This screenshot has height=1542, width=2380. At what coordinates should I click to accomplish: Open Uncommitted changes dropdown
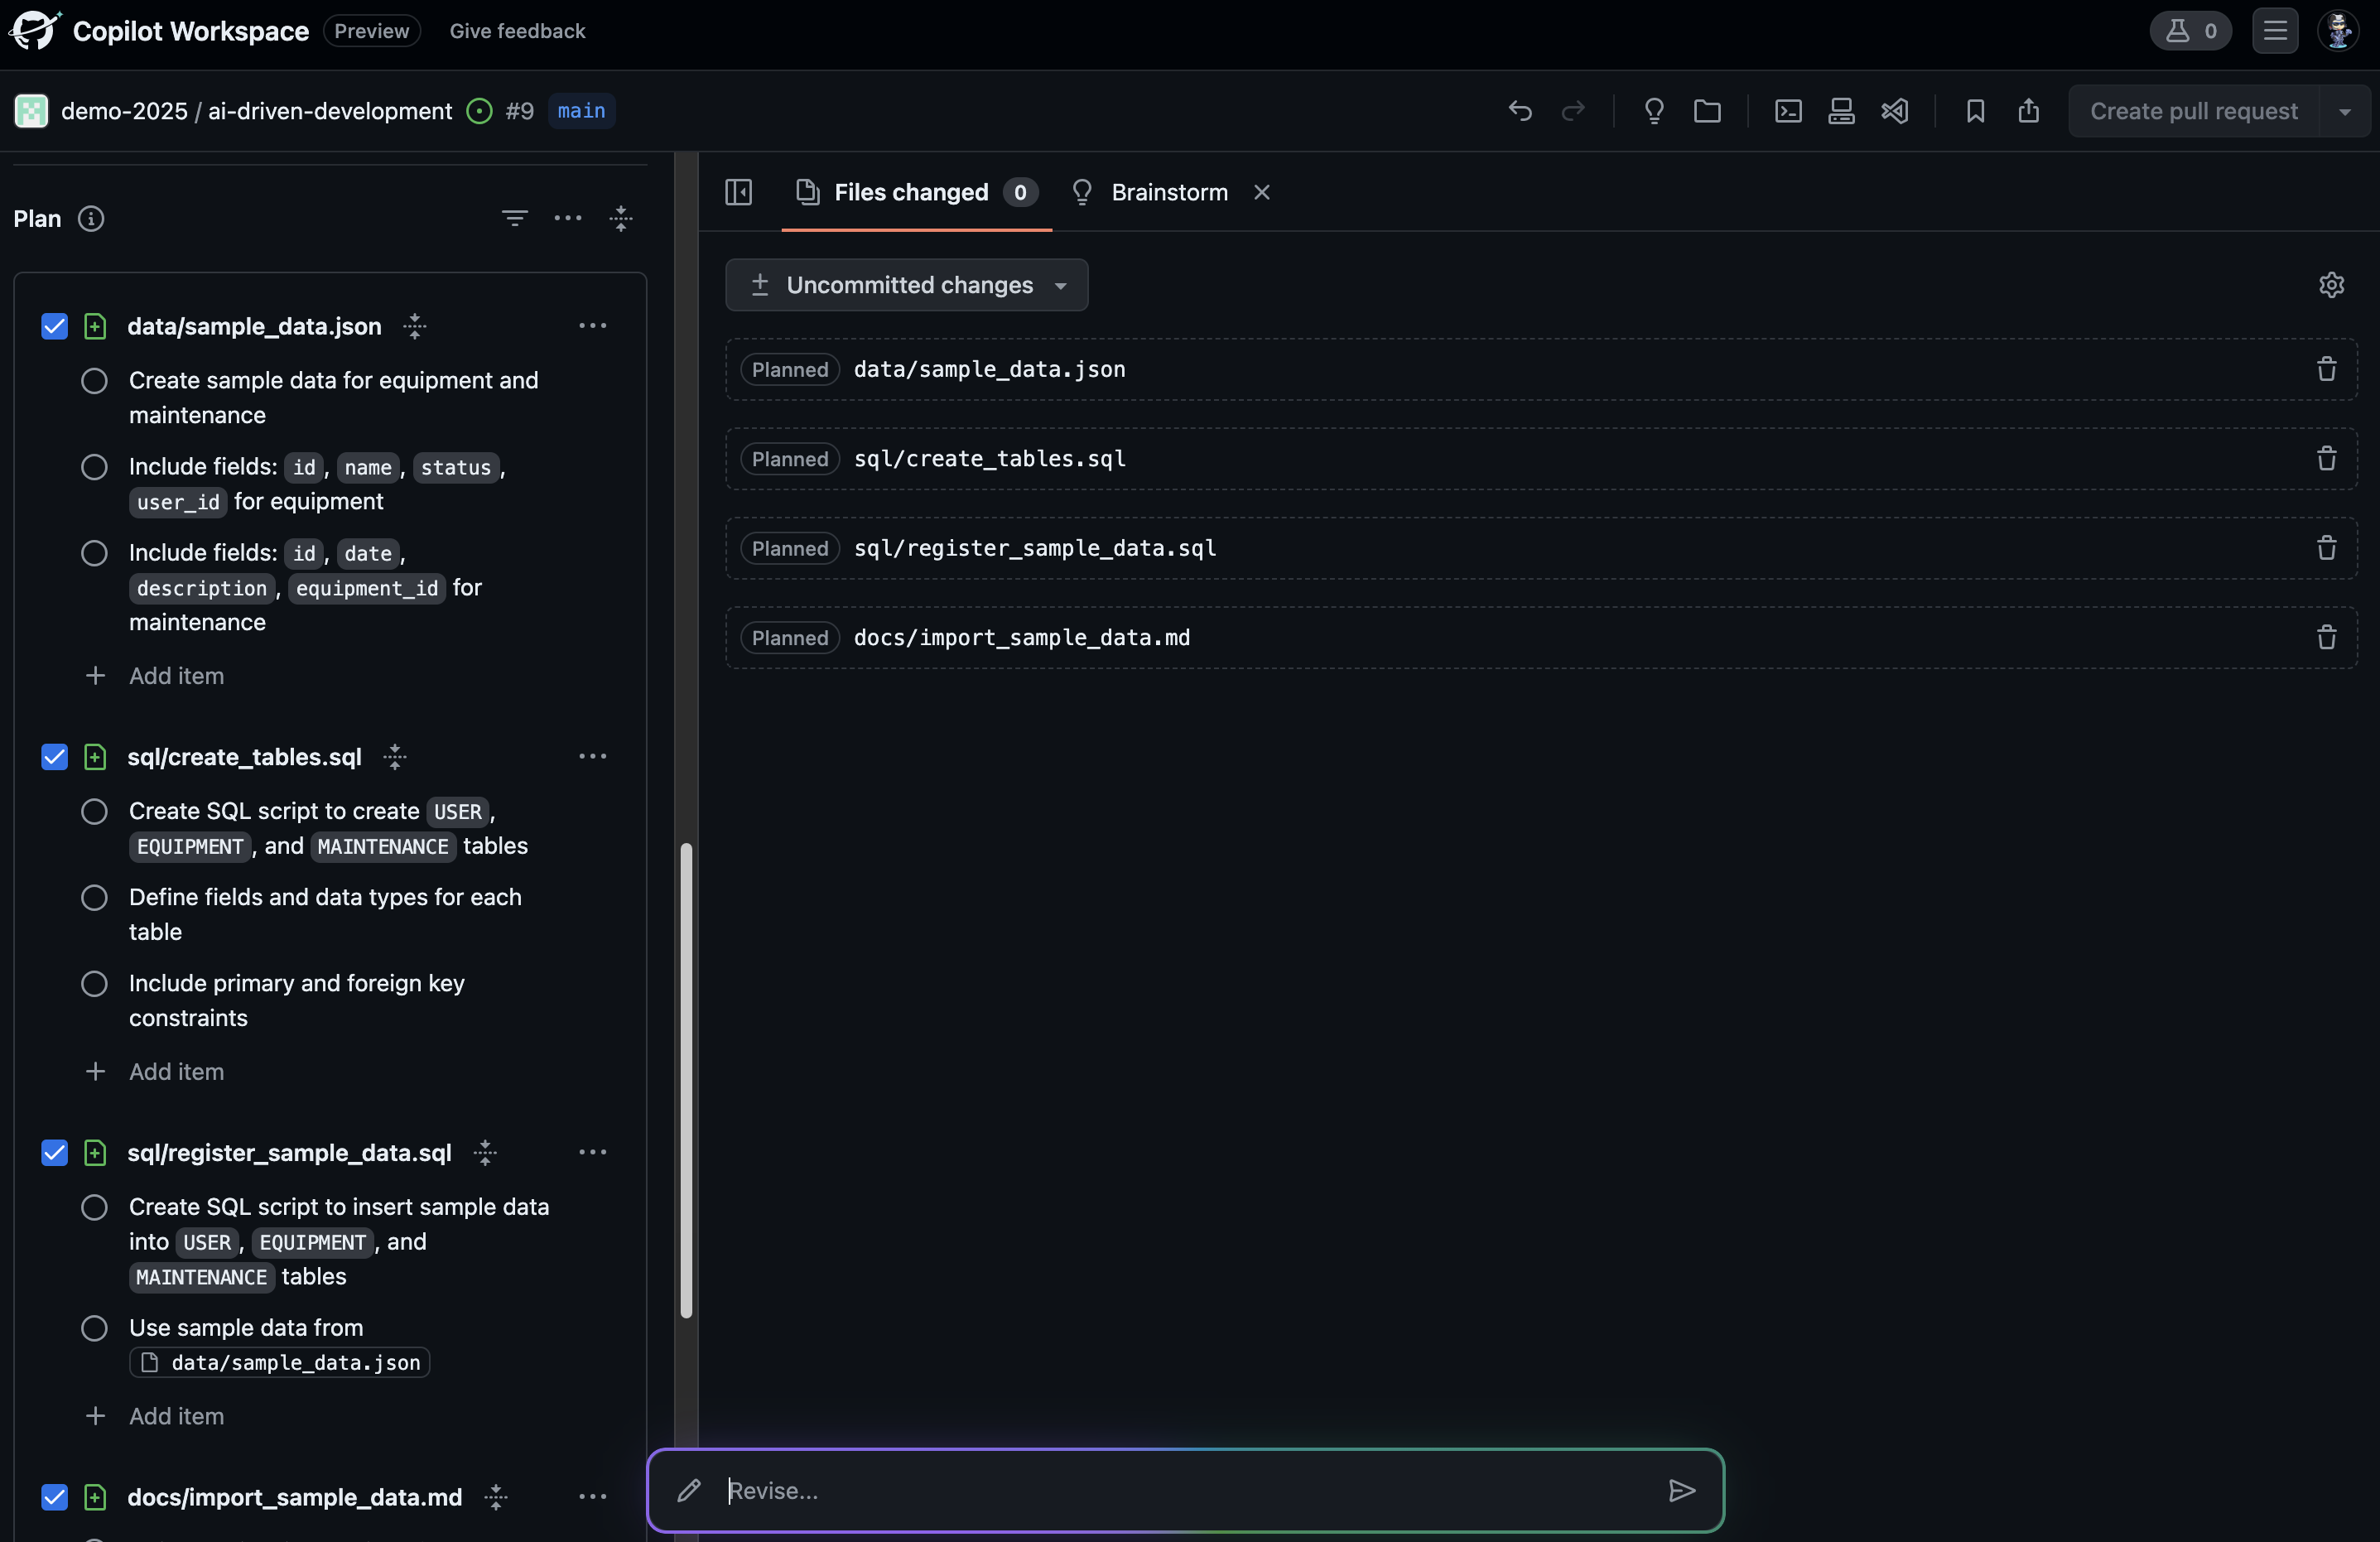click(906, 285)
